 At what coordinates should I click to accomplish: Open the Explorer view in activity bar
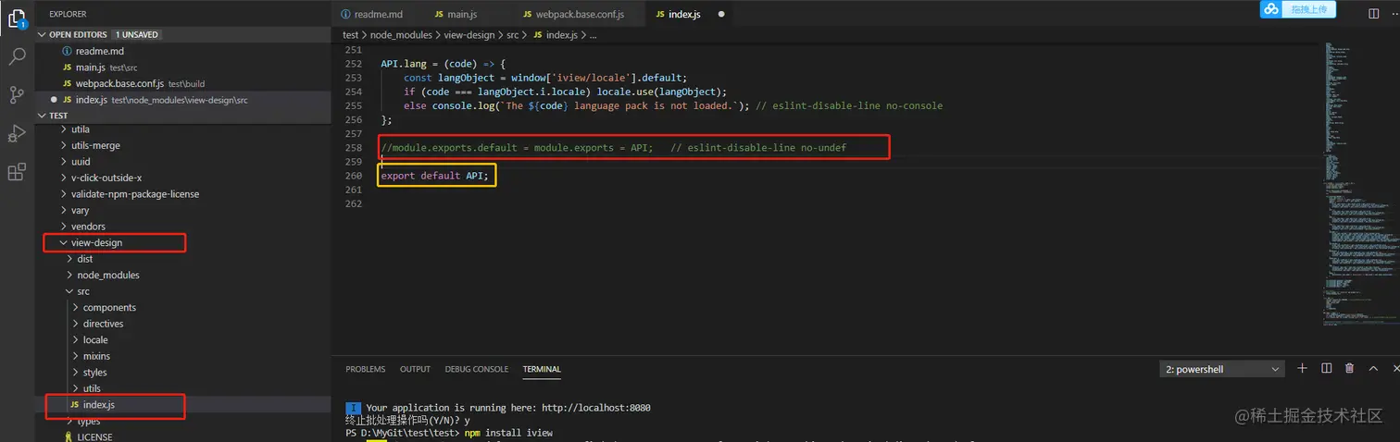17,17
